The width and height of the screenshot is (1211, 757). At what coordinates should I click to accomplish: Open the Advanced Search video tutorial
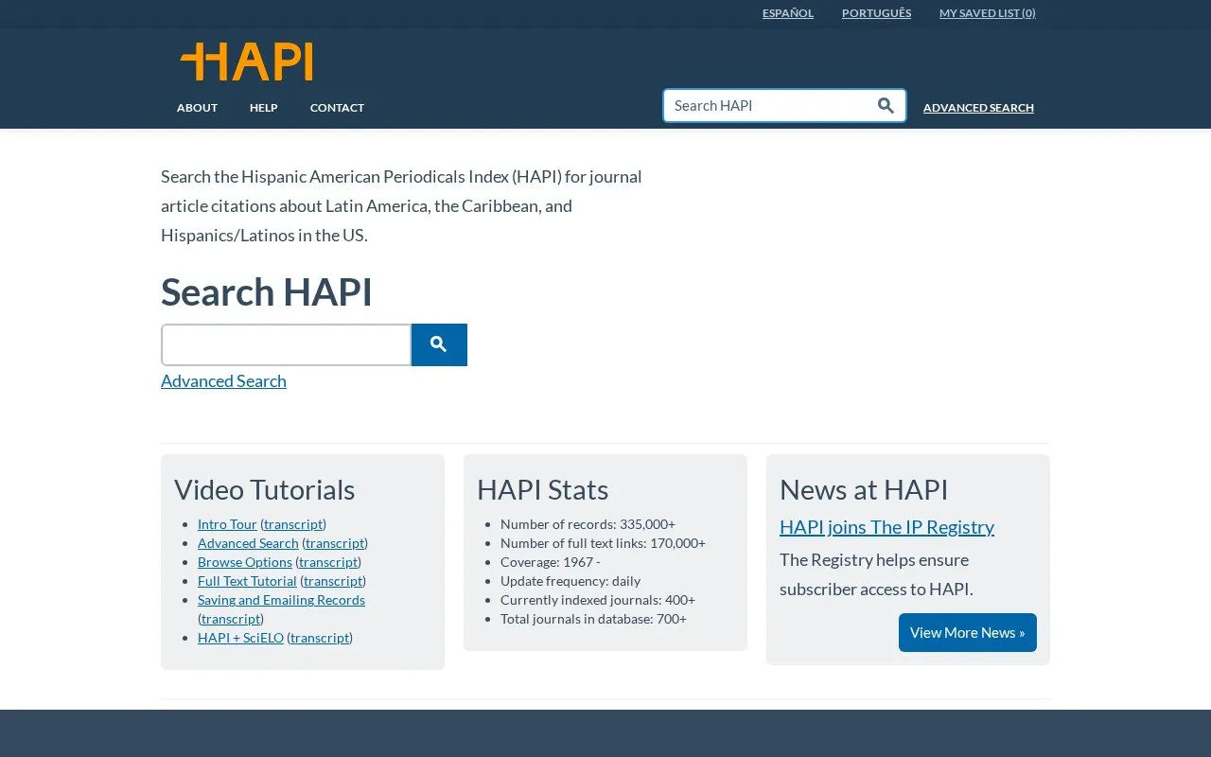point(248,543)
